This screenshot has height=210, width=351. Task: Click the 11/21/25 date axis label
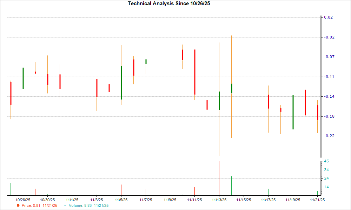[x=317, y=199]
